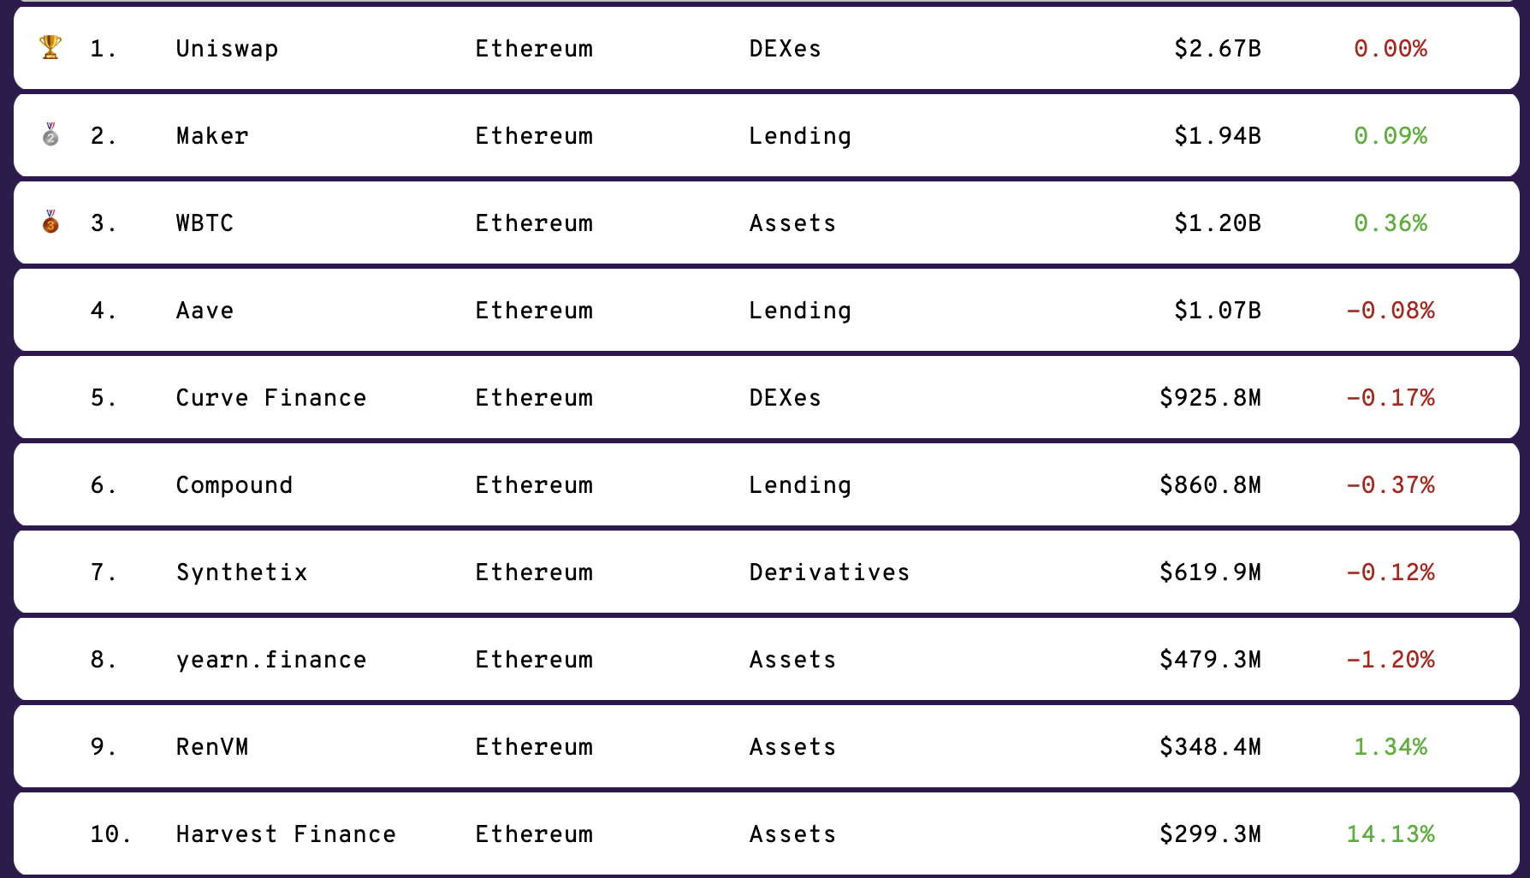Click Harvest Finance's 14.13% daily change
The height and width of the screenshot is (878, 1530).
1391,834
